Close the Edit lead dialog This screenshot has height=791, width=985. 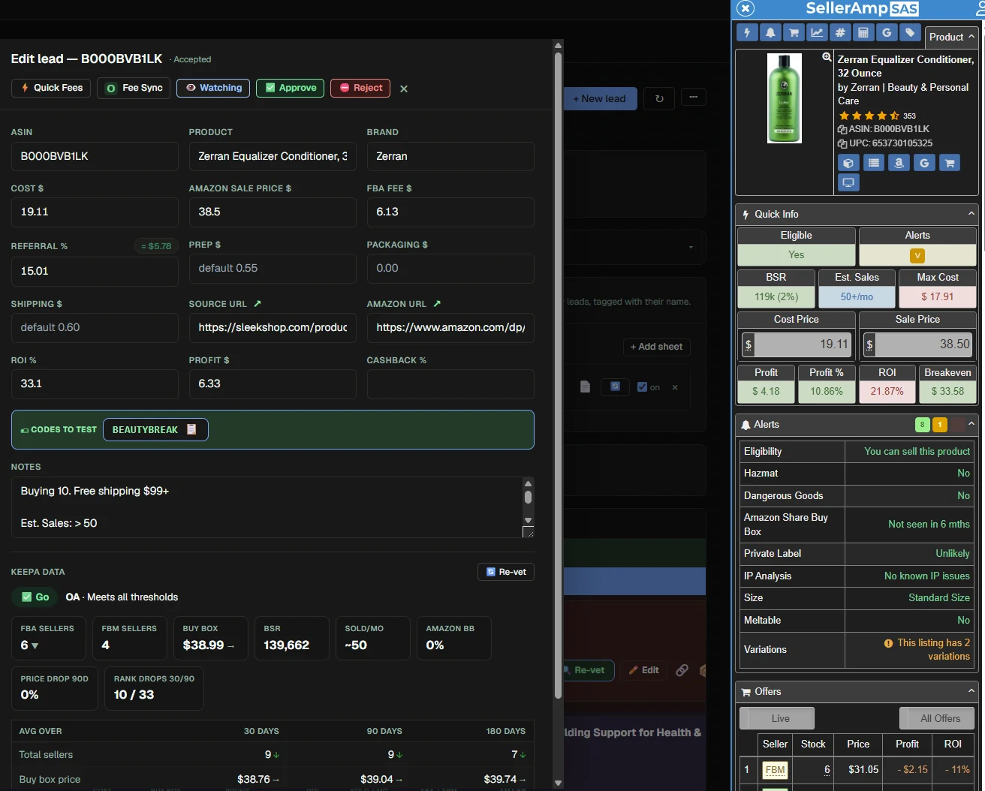[x=404, y=89]
